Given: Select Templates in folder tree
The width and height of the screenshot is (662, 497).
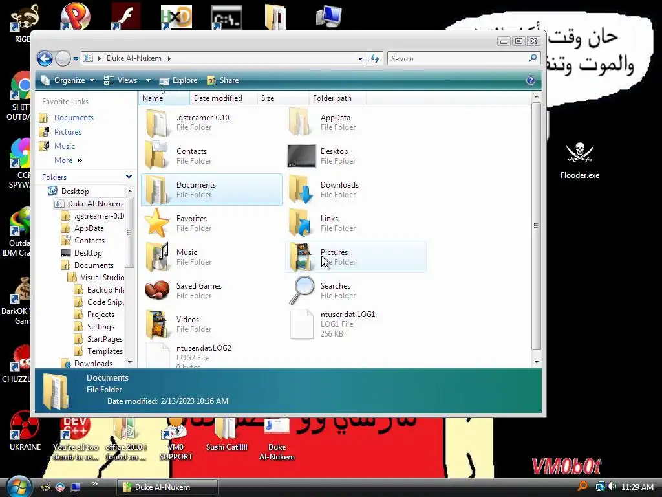Looking at the screenshot, I should tap(105, 351).
